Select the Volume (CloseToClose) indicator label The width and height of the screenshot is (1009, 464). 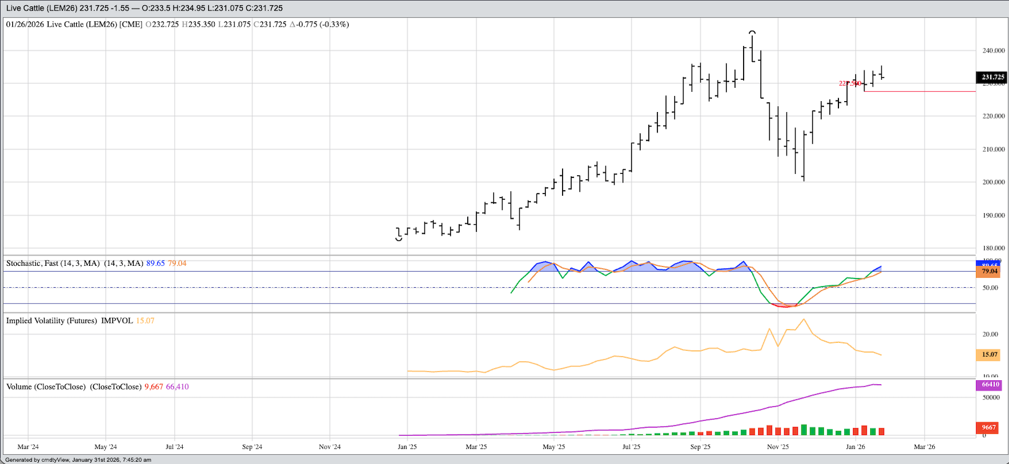[x=73, y=387]
